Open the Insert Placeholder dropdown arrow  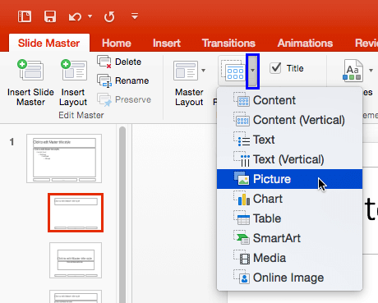(x=252, y=71)
